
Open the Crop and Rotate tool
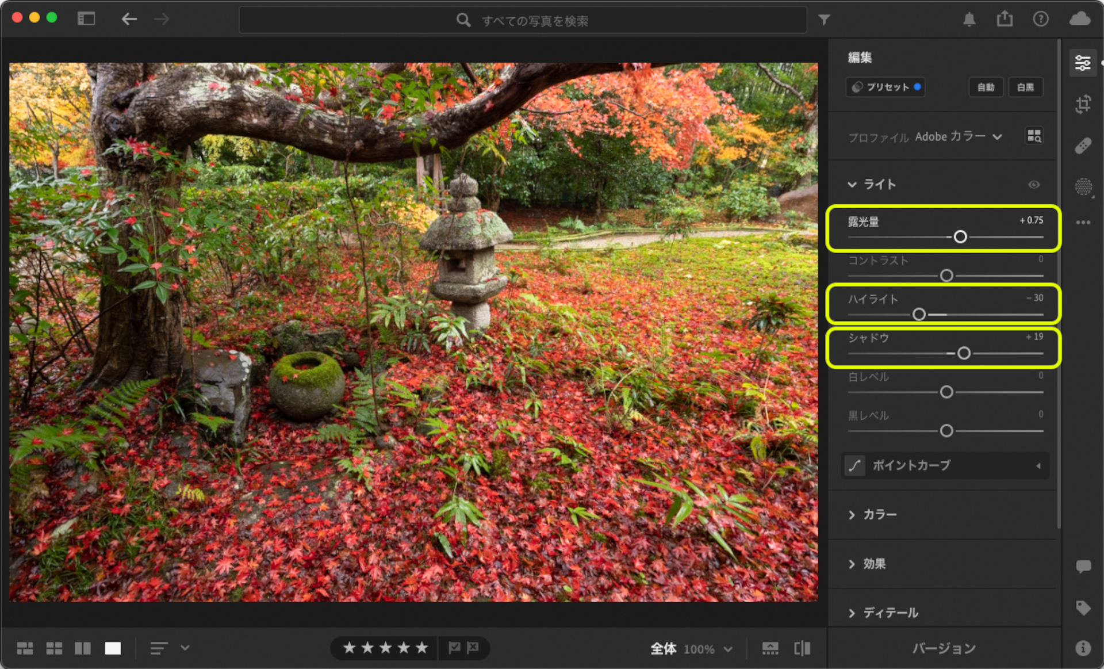pyautogui.click(x=1083, y=104)
